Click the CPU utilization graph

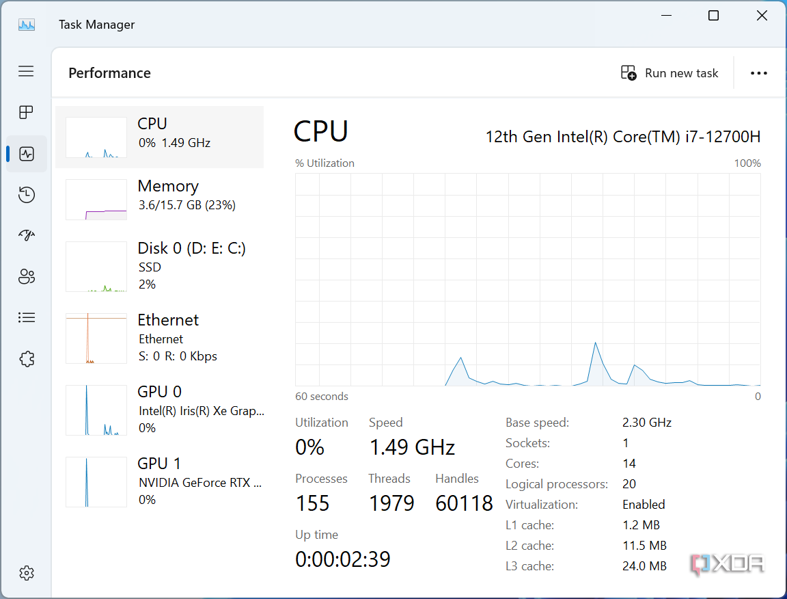(x=526, y=280)
